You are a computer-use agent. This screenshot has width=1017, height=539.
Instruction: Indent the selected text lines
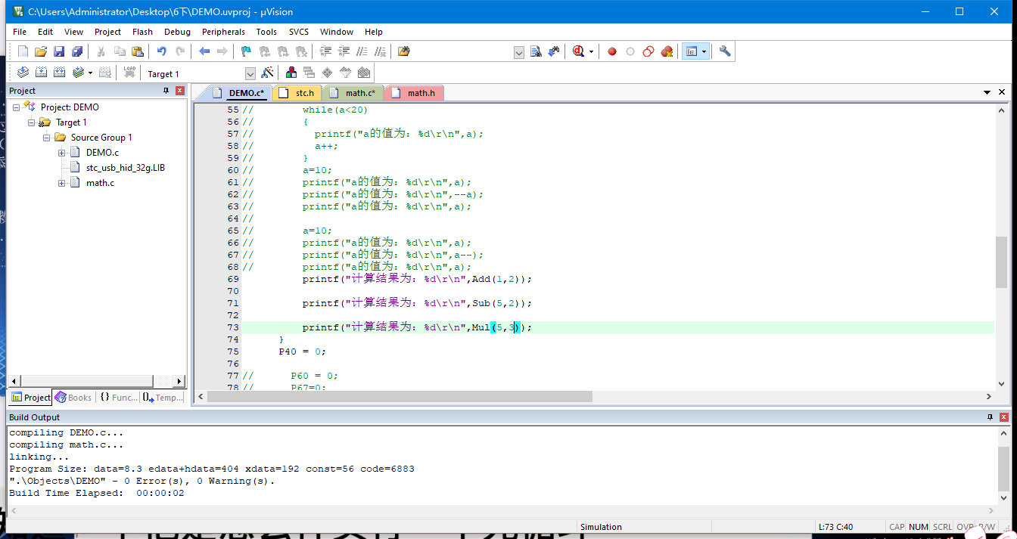click(325, 51)
